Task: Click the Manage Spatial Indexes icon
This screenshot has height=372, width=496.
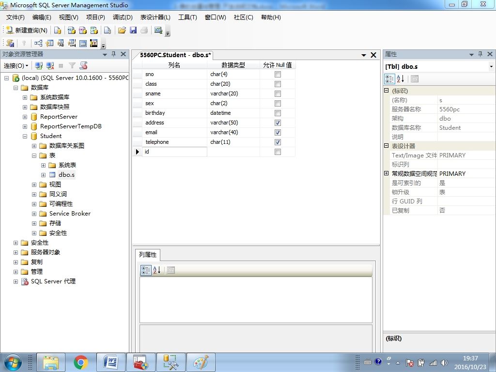Action: point(94,43)
